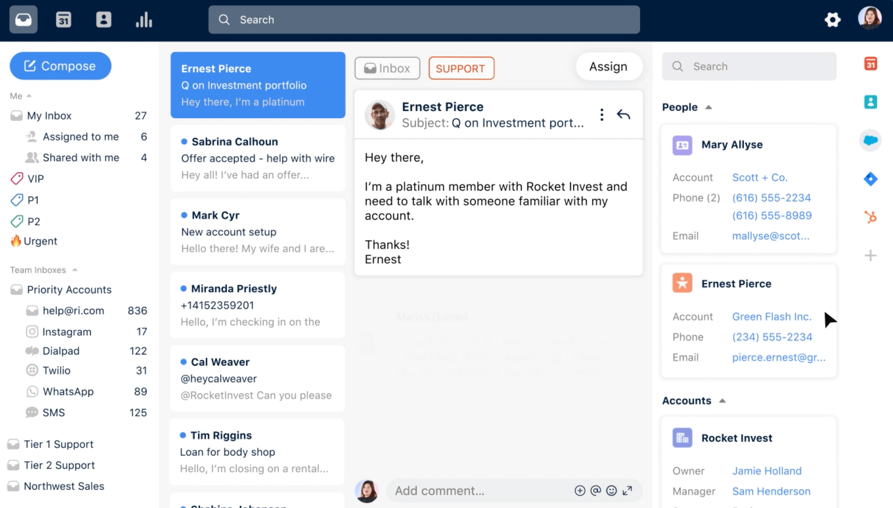Viewport: 893px width, 508px height.
Task: Expand the People section in right panel
Action: pyautogui.click(x=708, y=107)
